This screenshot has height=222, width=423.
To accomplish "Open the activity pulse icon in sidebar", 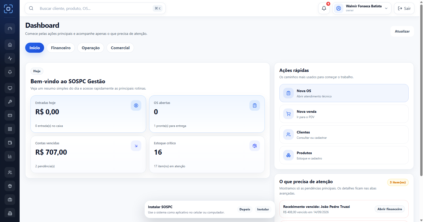I will [x=10, y=58].
